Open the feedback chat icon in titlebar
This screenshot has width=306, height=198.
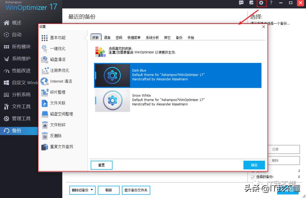tap(241, 3)
